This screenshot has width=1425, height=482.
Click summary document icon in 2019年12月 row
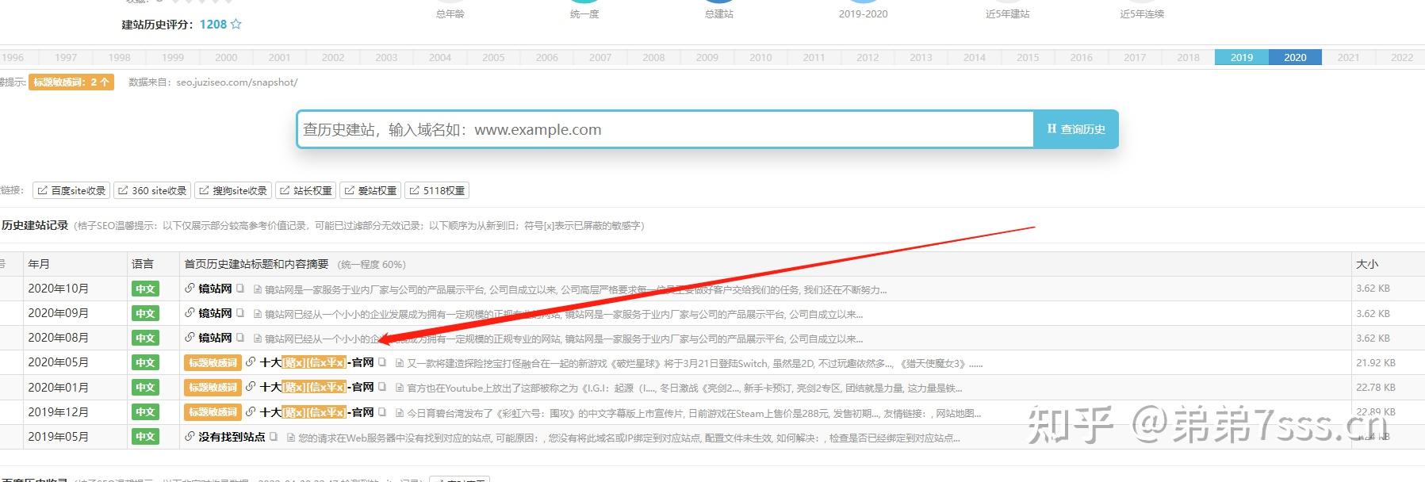[400, 412]
